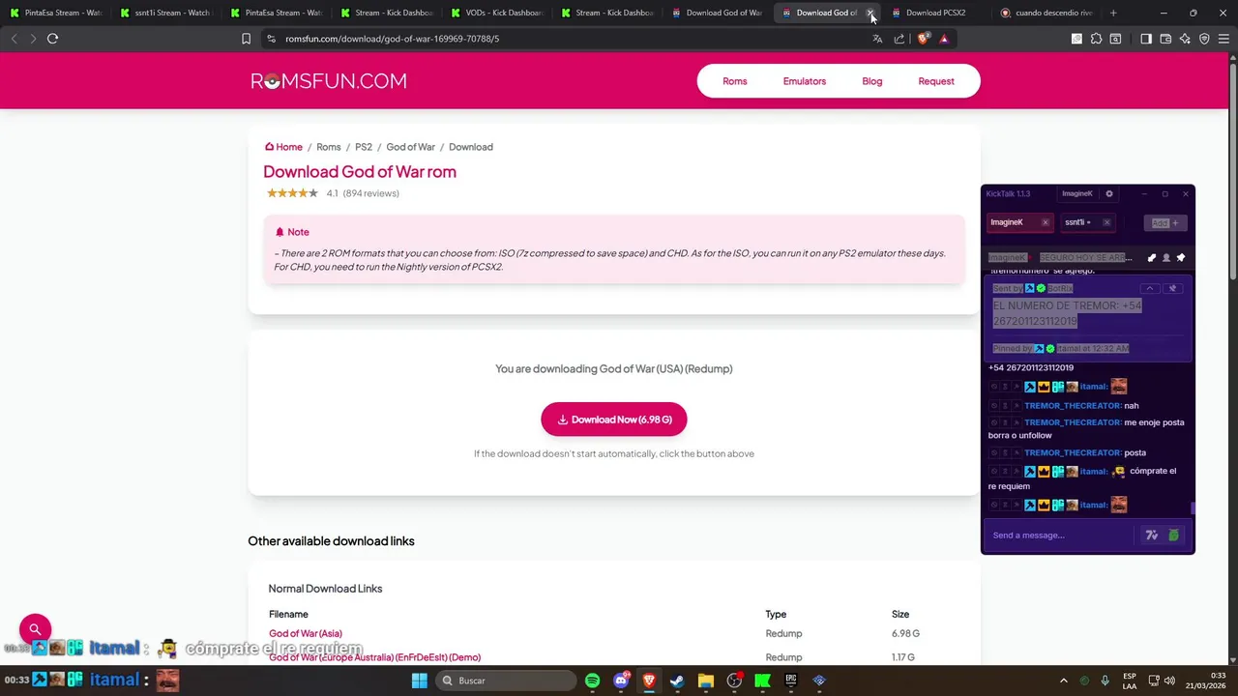Click the Send a message field
1238x696 pixels.
(x=1062, y=535)
